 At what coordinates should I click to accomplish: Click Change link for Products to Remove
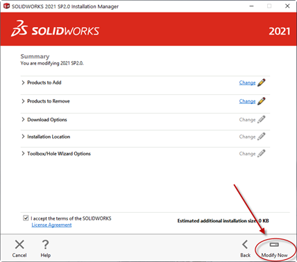tap(247, 101)
